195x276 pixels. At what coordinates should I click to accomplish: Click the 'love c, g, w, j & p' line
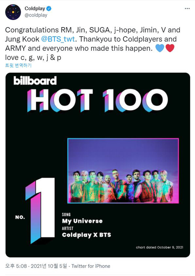coord(34,57)
